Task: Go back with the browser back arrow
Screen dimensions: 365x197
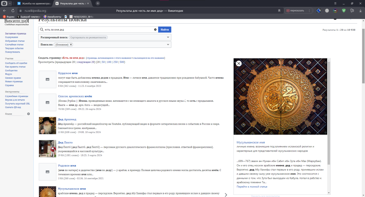Action: [4, 11]
